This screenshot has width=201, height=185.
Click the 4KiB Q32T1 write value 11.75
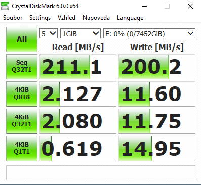[x=157, y=121]
